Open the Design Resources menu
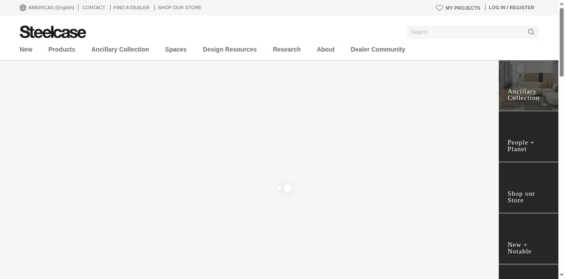Viewport: 565px width, 279px height. 230,49
